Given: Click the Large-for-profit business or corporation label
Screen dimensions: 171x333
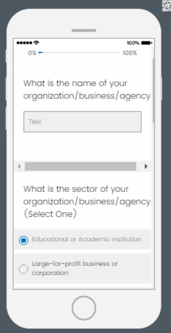Looking at the screenshot, I should (x=75, y=268).
